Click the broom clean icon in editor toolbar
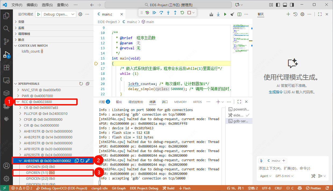The width and height of the screenshot is (333, 191). (x=232, y=14)
